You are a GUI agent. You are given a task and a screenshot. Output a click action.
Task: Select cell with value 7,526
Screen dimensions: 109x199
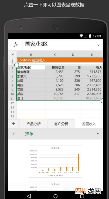tap(55, 85)
